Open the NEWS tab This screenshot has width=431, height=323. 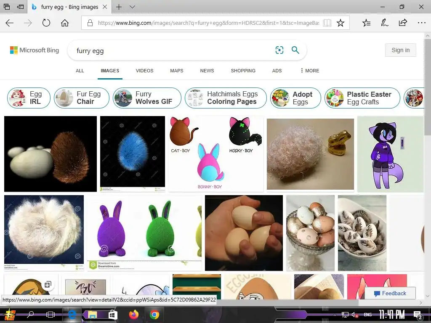[x=207, y=71]
